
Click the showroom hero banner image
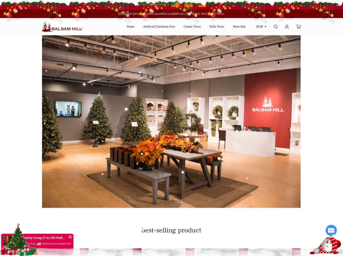[171, 121]
